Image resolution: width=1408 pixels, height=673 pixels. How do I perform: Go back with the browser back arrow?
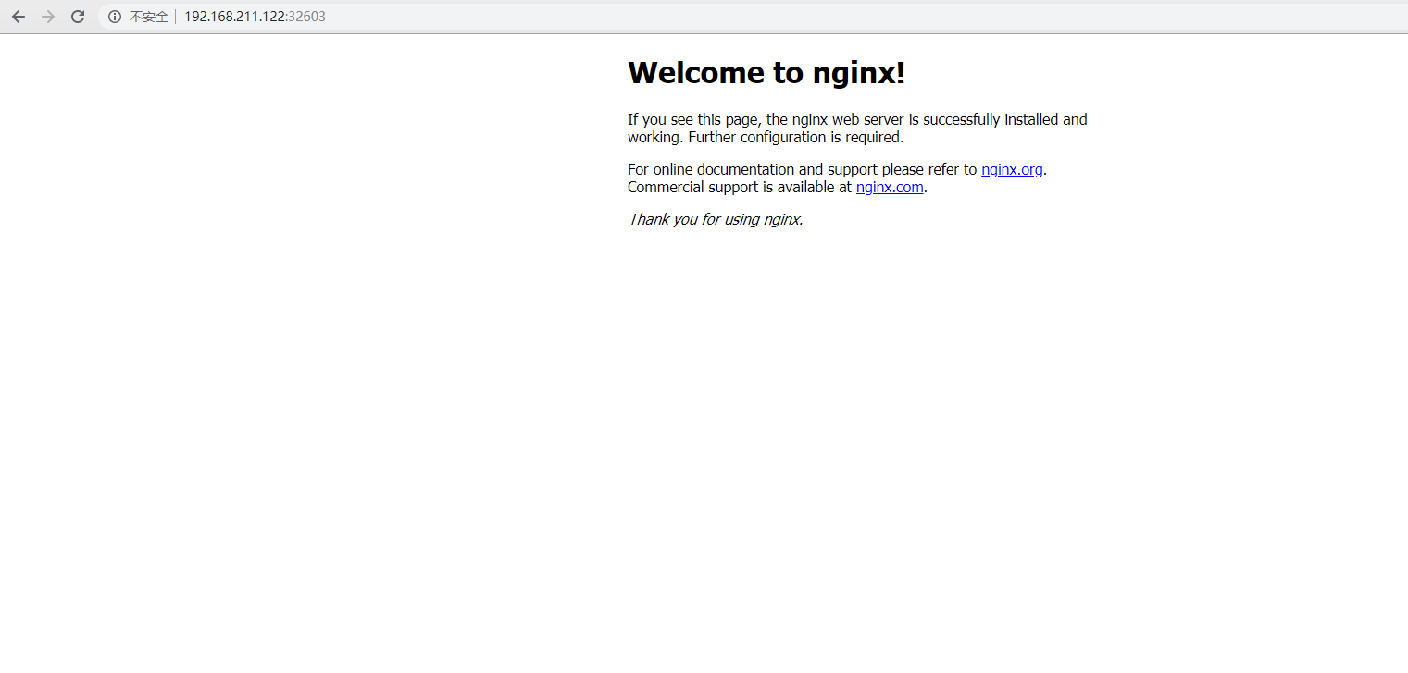click(x=19, y=17)
